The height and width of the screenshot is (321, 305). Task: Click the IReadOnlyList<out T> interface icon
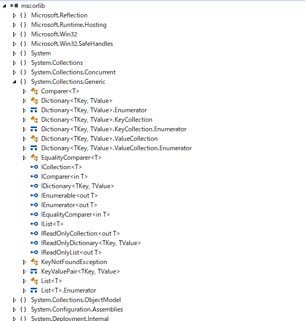pyautogui.click(x=34, y=252)
